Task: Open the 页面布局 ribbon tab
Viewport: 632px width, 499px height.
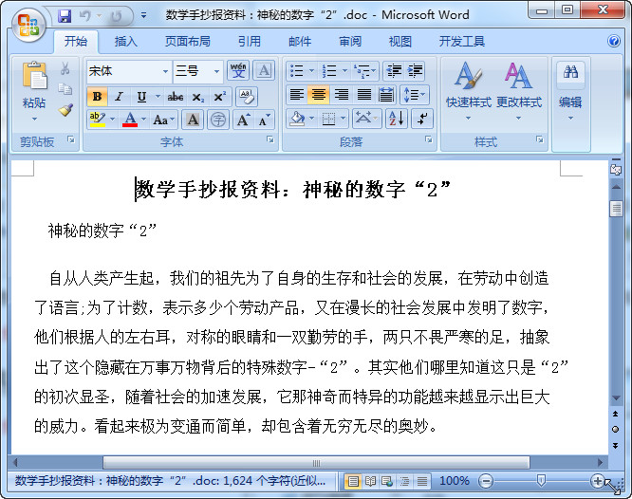Action: (190, 42)
